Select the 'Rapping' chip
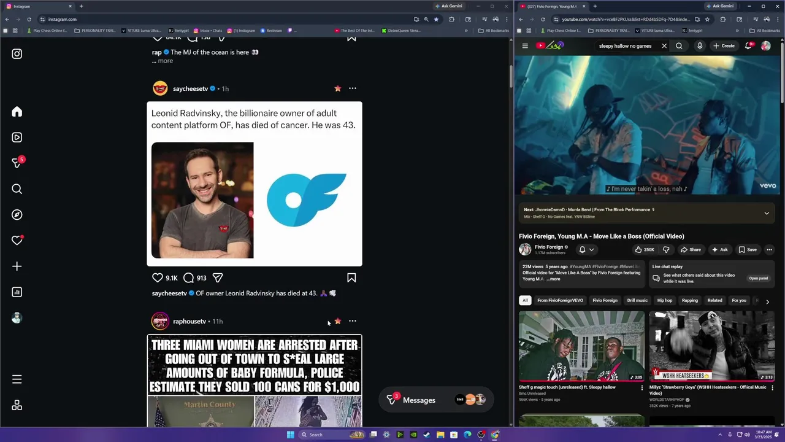 (x=690, y=300)
